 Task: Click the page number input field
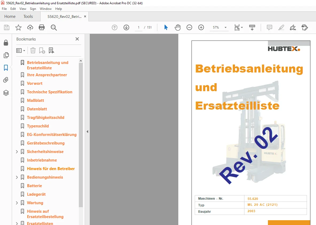click(x=139, y=27)
